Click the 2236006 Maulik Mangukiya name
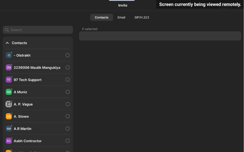244x152 pixels. (37, 68)
